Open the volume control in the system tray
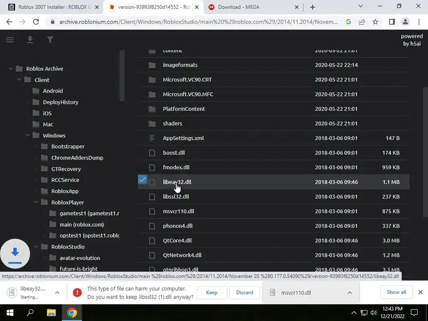Image resolution: width=428 pixels, height=321 pixels. (x=374, y=313)
